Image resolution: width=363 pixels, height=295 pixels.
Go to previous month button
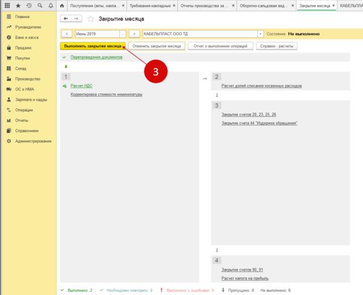(67, 34)
